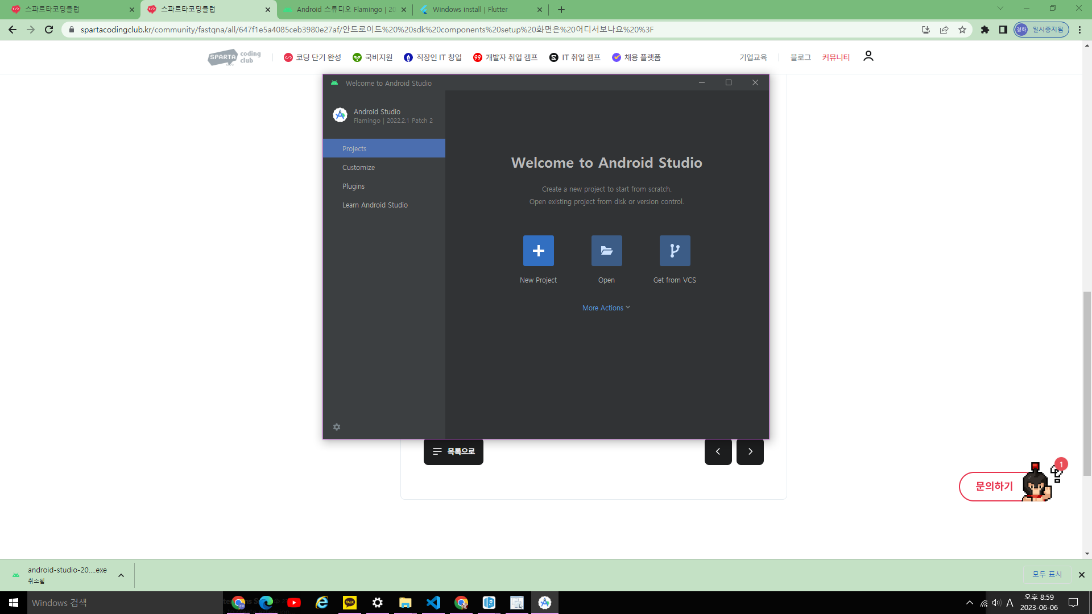Open the volume control in system tray

point(996,603)
